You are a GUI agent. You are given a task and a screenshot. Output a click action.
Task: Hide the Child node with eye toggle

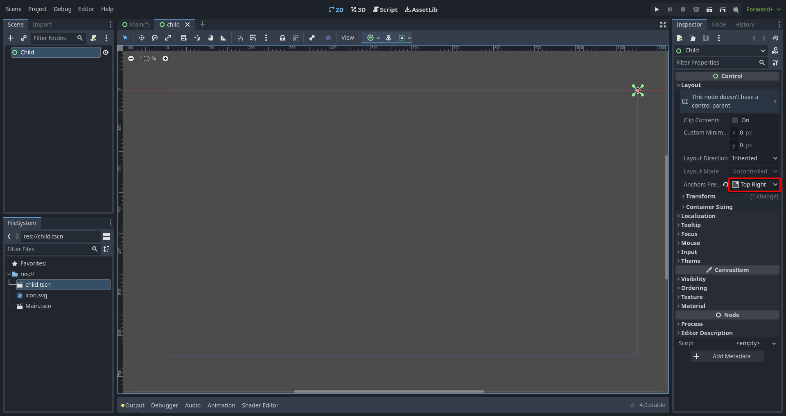106,52
